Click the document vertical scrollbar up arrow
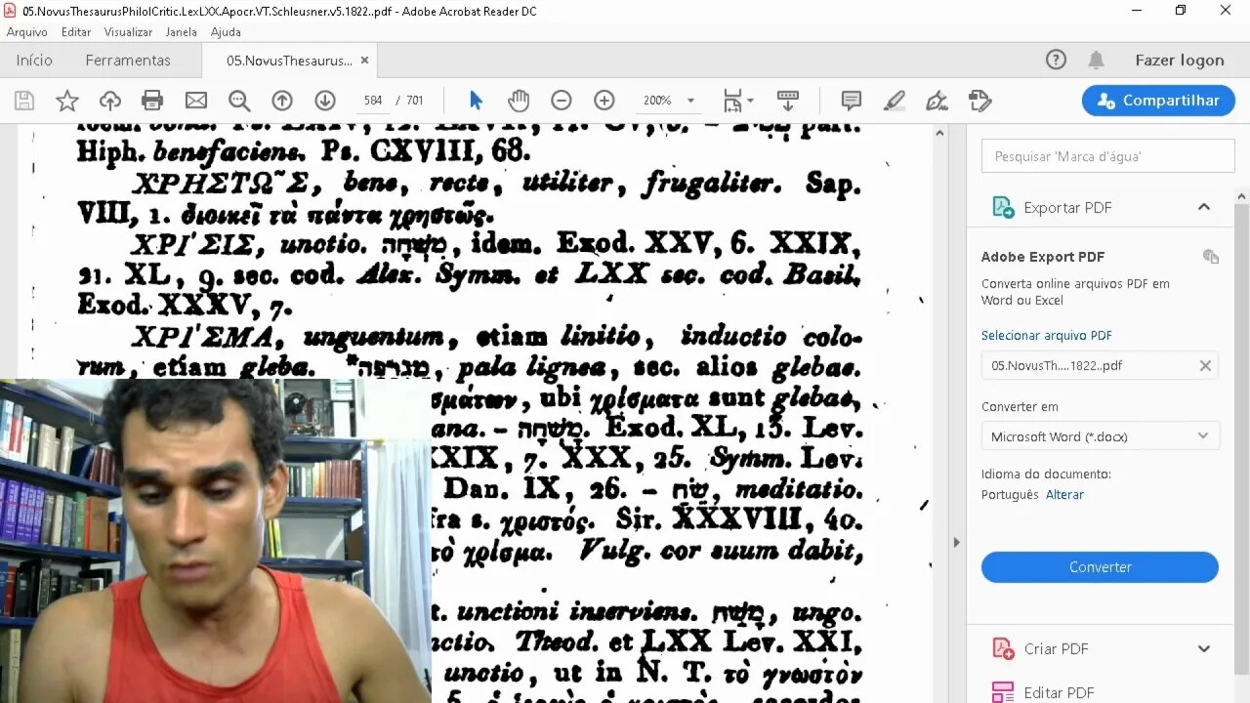 [941, 132]
